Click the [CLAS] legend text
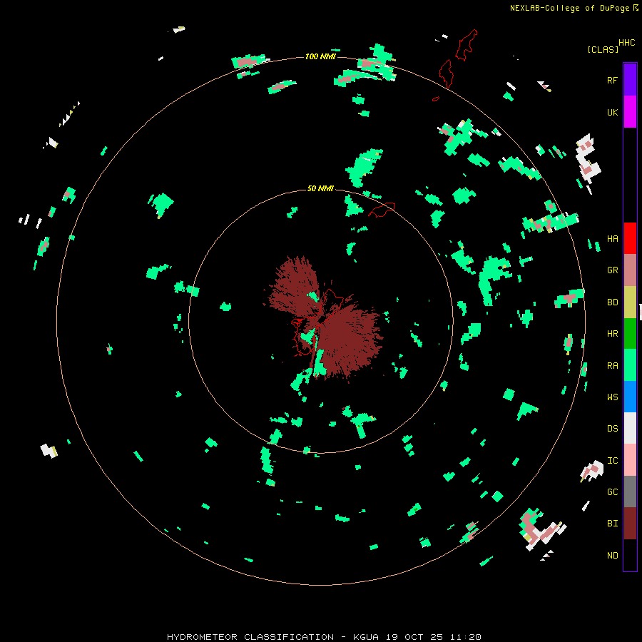642x642 pixels. (603, 49)
